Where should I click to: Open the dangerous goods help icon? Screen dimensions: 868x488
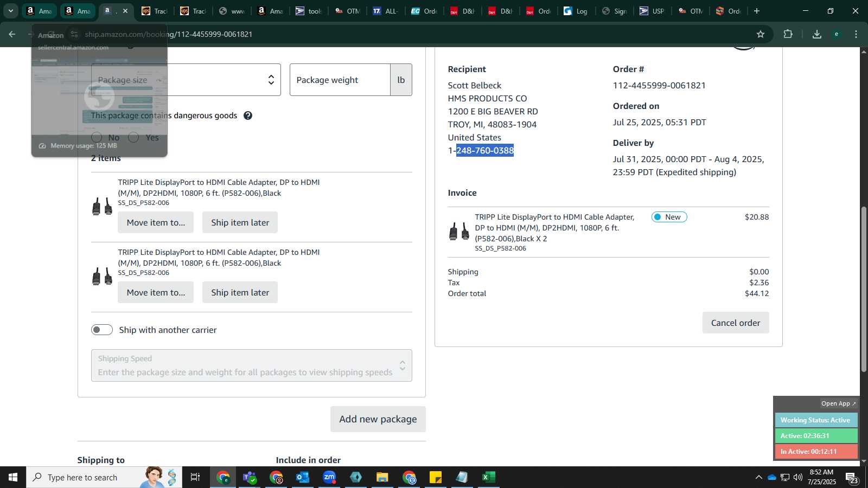click(x=248, y=115)
